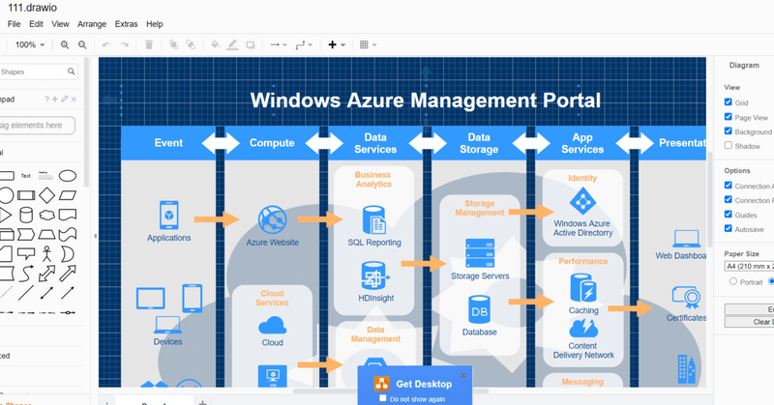Viewport: 774px width, 405px height.
Task: Open the Arrange menu
Action: click(x=92, y=23)
